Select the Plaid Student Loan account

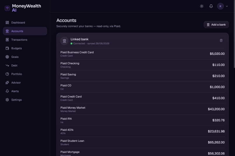(142, 142)
